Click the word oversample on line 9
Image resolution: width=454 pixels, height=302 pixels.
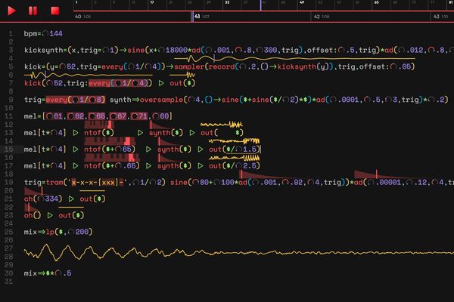click(x=161, y=100)
